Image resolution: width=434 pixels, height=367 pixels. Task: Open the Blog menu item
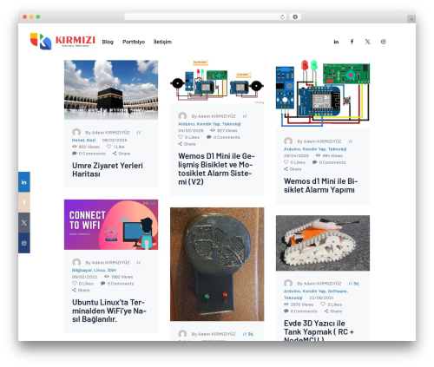pyautogui.click(x=108, y=42)
